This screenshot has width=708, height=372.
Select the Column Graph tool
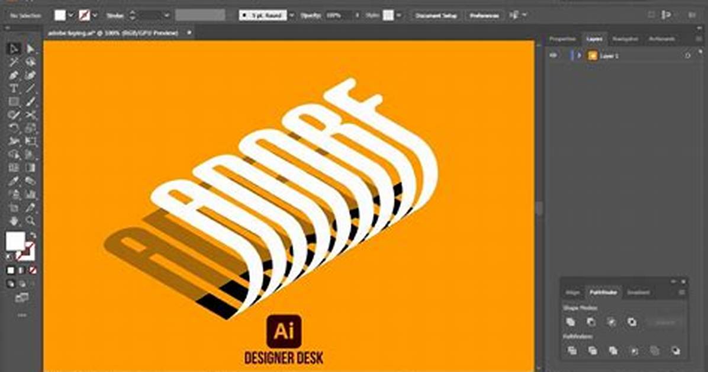coord(30,195)
